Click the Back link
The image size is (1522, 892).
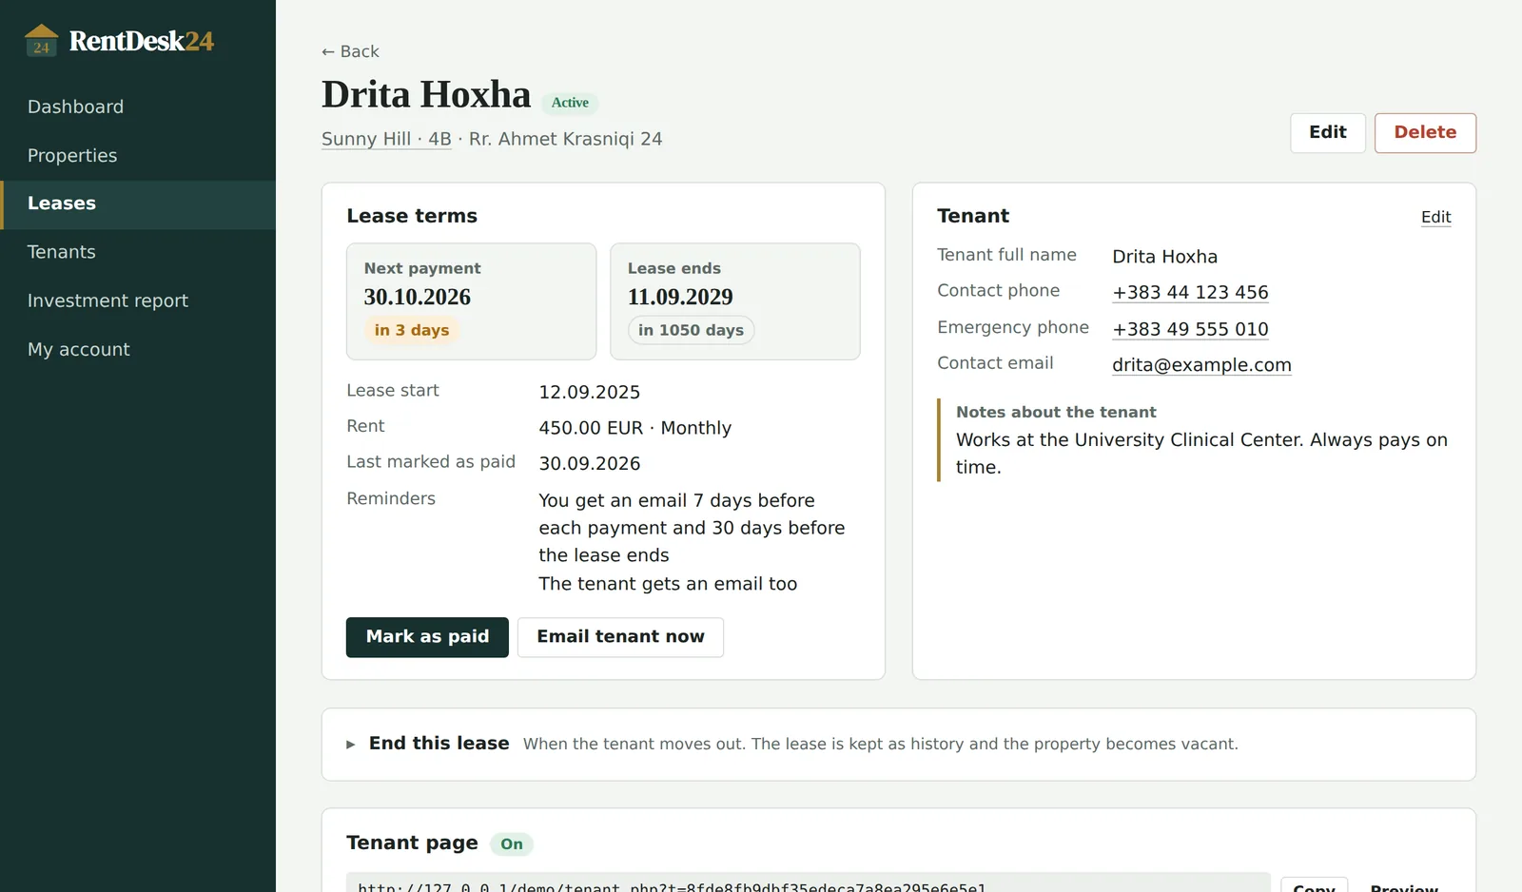[350, 51]
